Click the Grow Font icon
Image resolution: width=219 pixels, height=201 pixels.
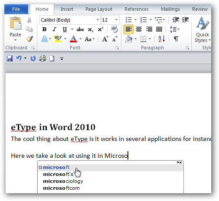point(105,39)
